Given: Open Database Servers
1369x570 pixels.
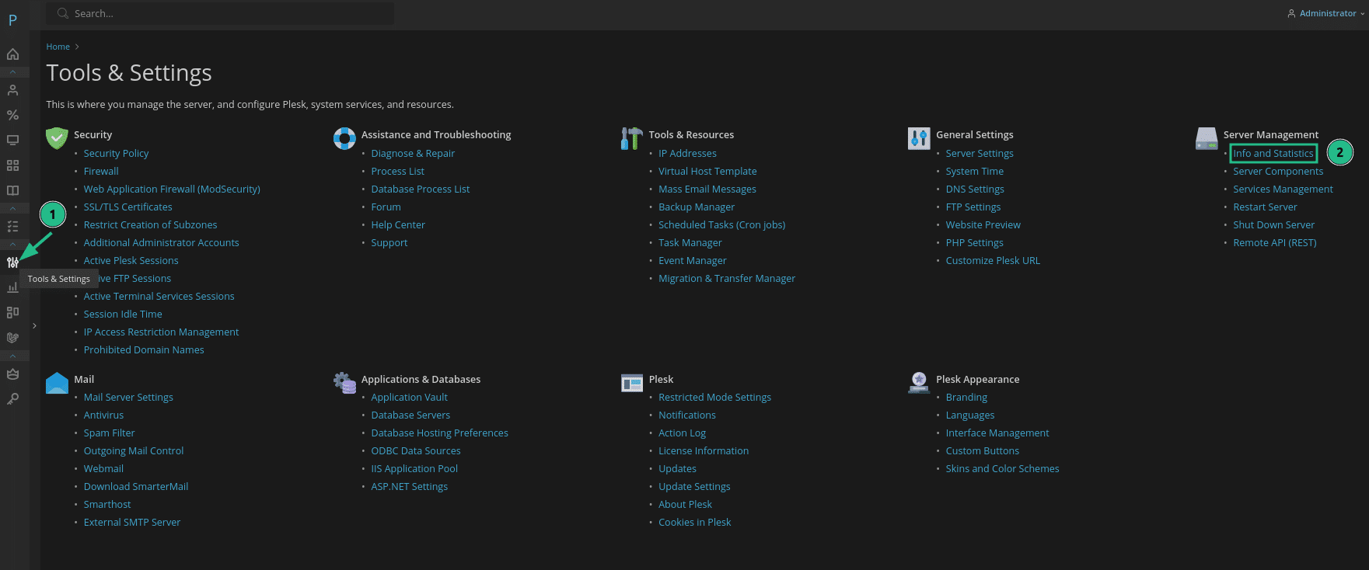Looking at the screenshot, I should pyautogui.click(x=410, y=415).
